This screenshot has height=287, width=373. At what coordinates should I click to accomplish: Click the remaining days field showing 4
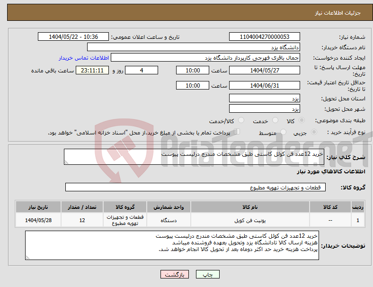(x=142, y=70)
